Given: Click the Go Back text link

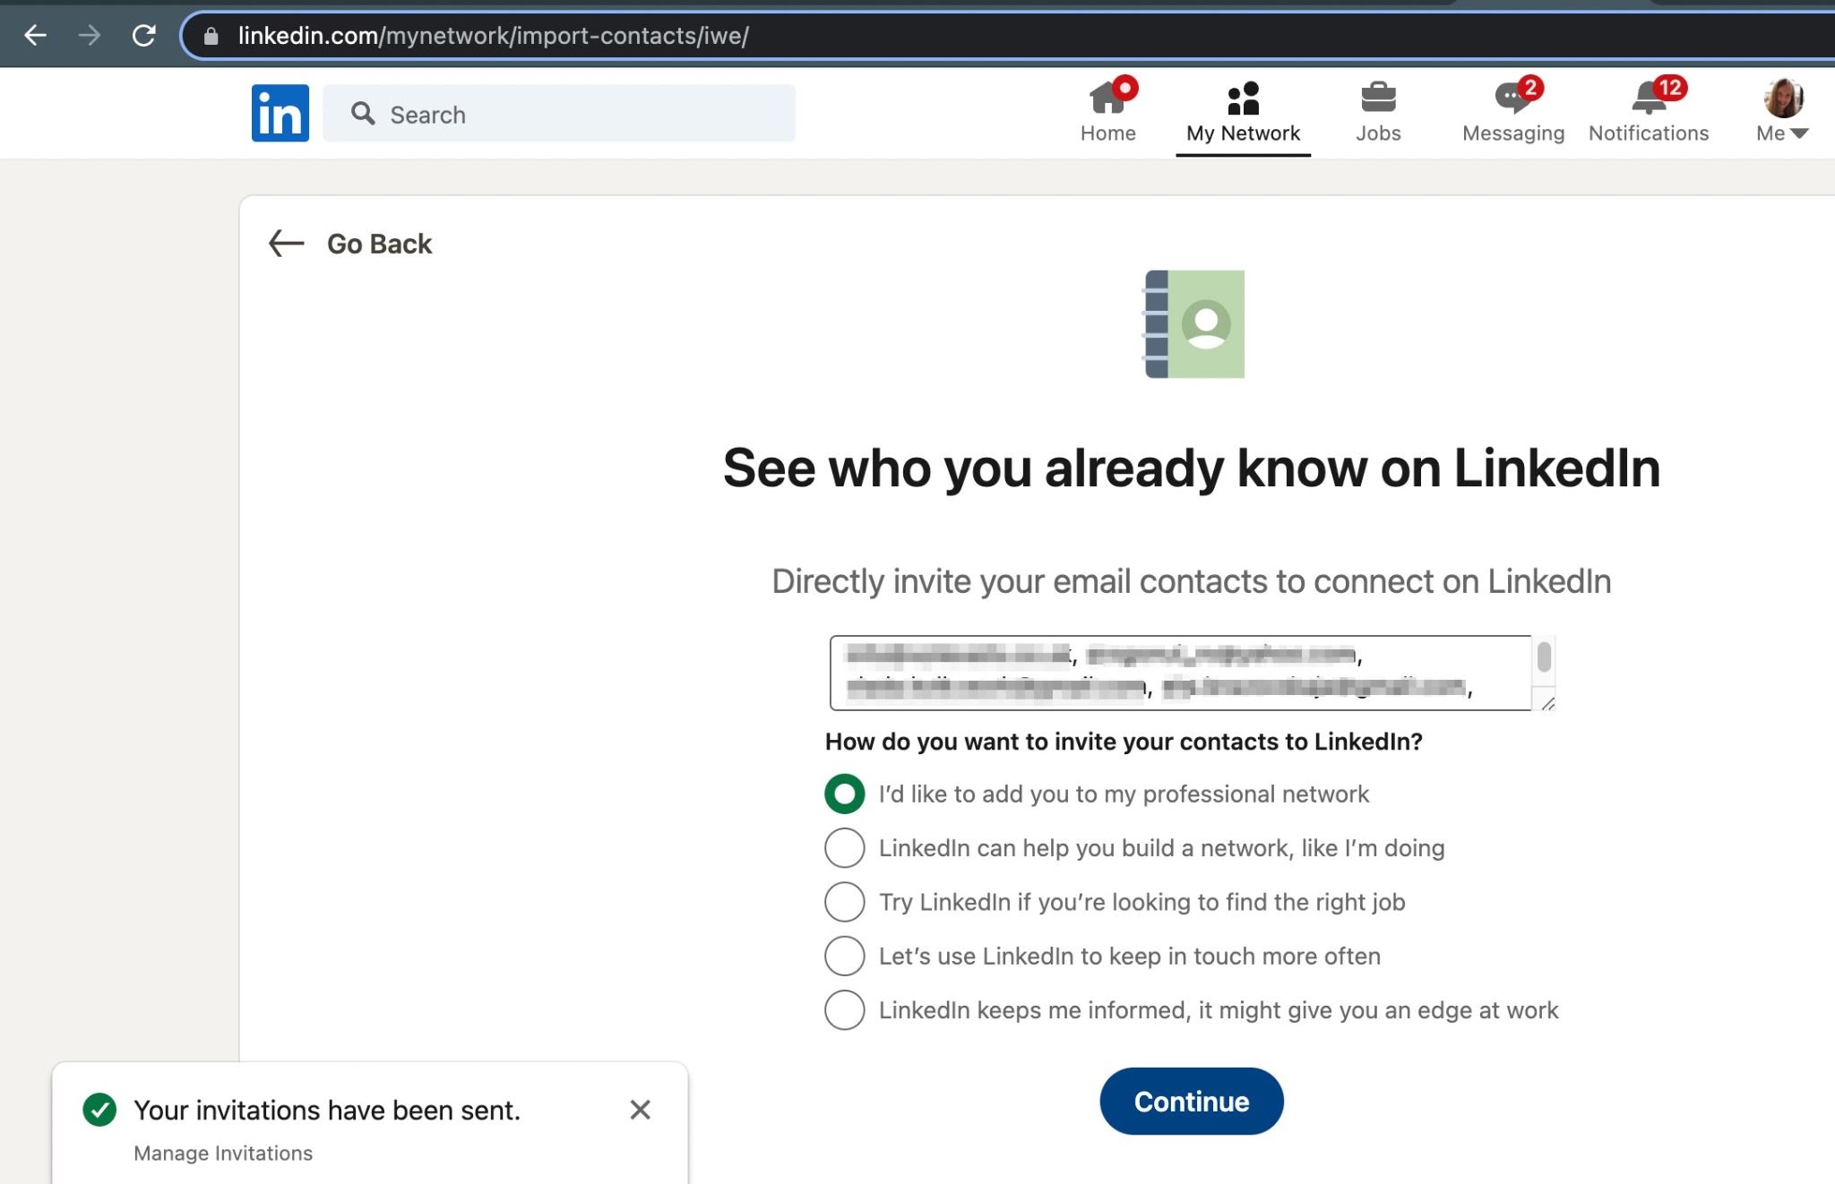Looking at the screenshot, I should [x=379, y=244].
